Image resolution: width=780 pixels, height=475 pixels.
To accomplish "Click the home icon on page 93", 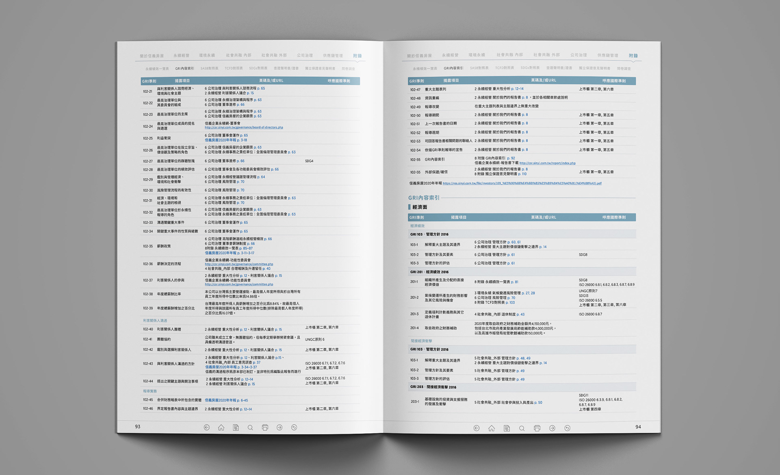I will point(221,427).
